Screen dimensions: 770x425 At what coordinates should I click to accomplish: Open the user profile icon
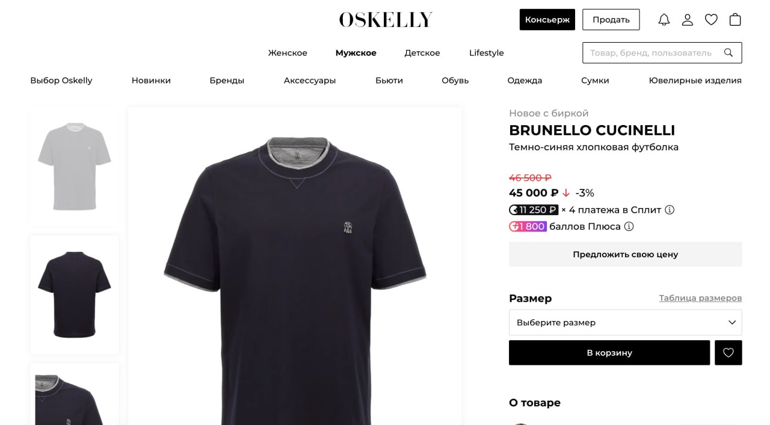[688, 20]
